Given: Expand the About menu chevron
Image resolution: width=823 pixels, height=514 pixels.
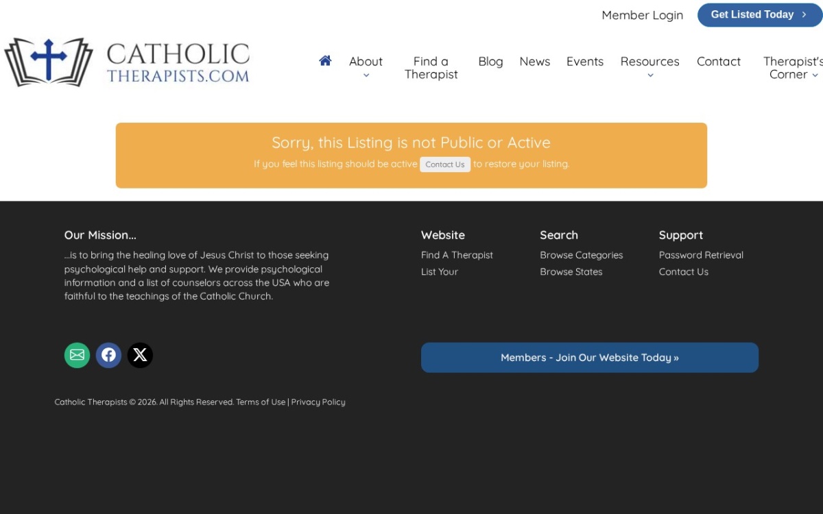Looking at the screenshot, I should click(x=366, y=75).
